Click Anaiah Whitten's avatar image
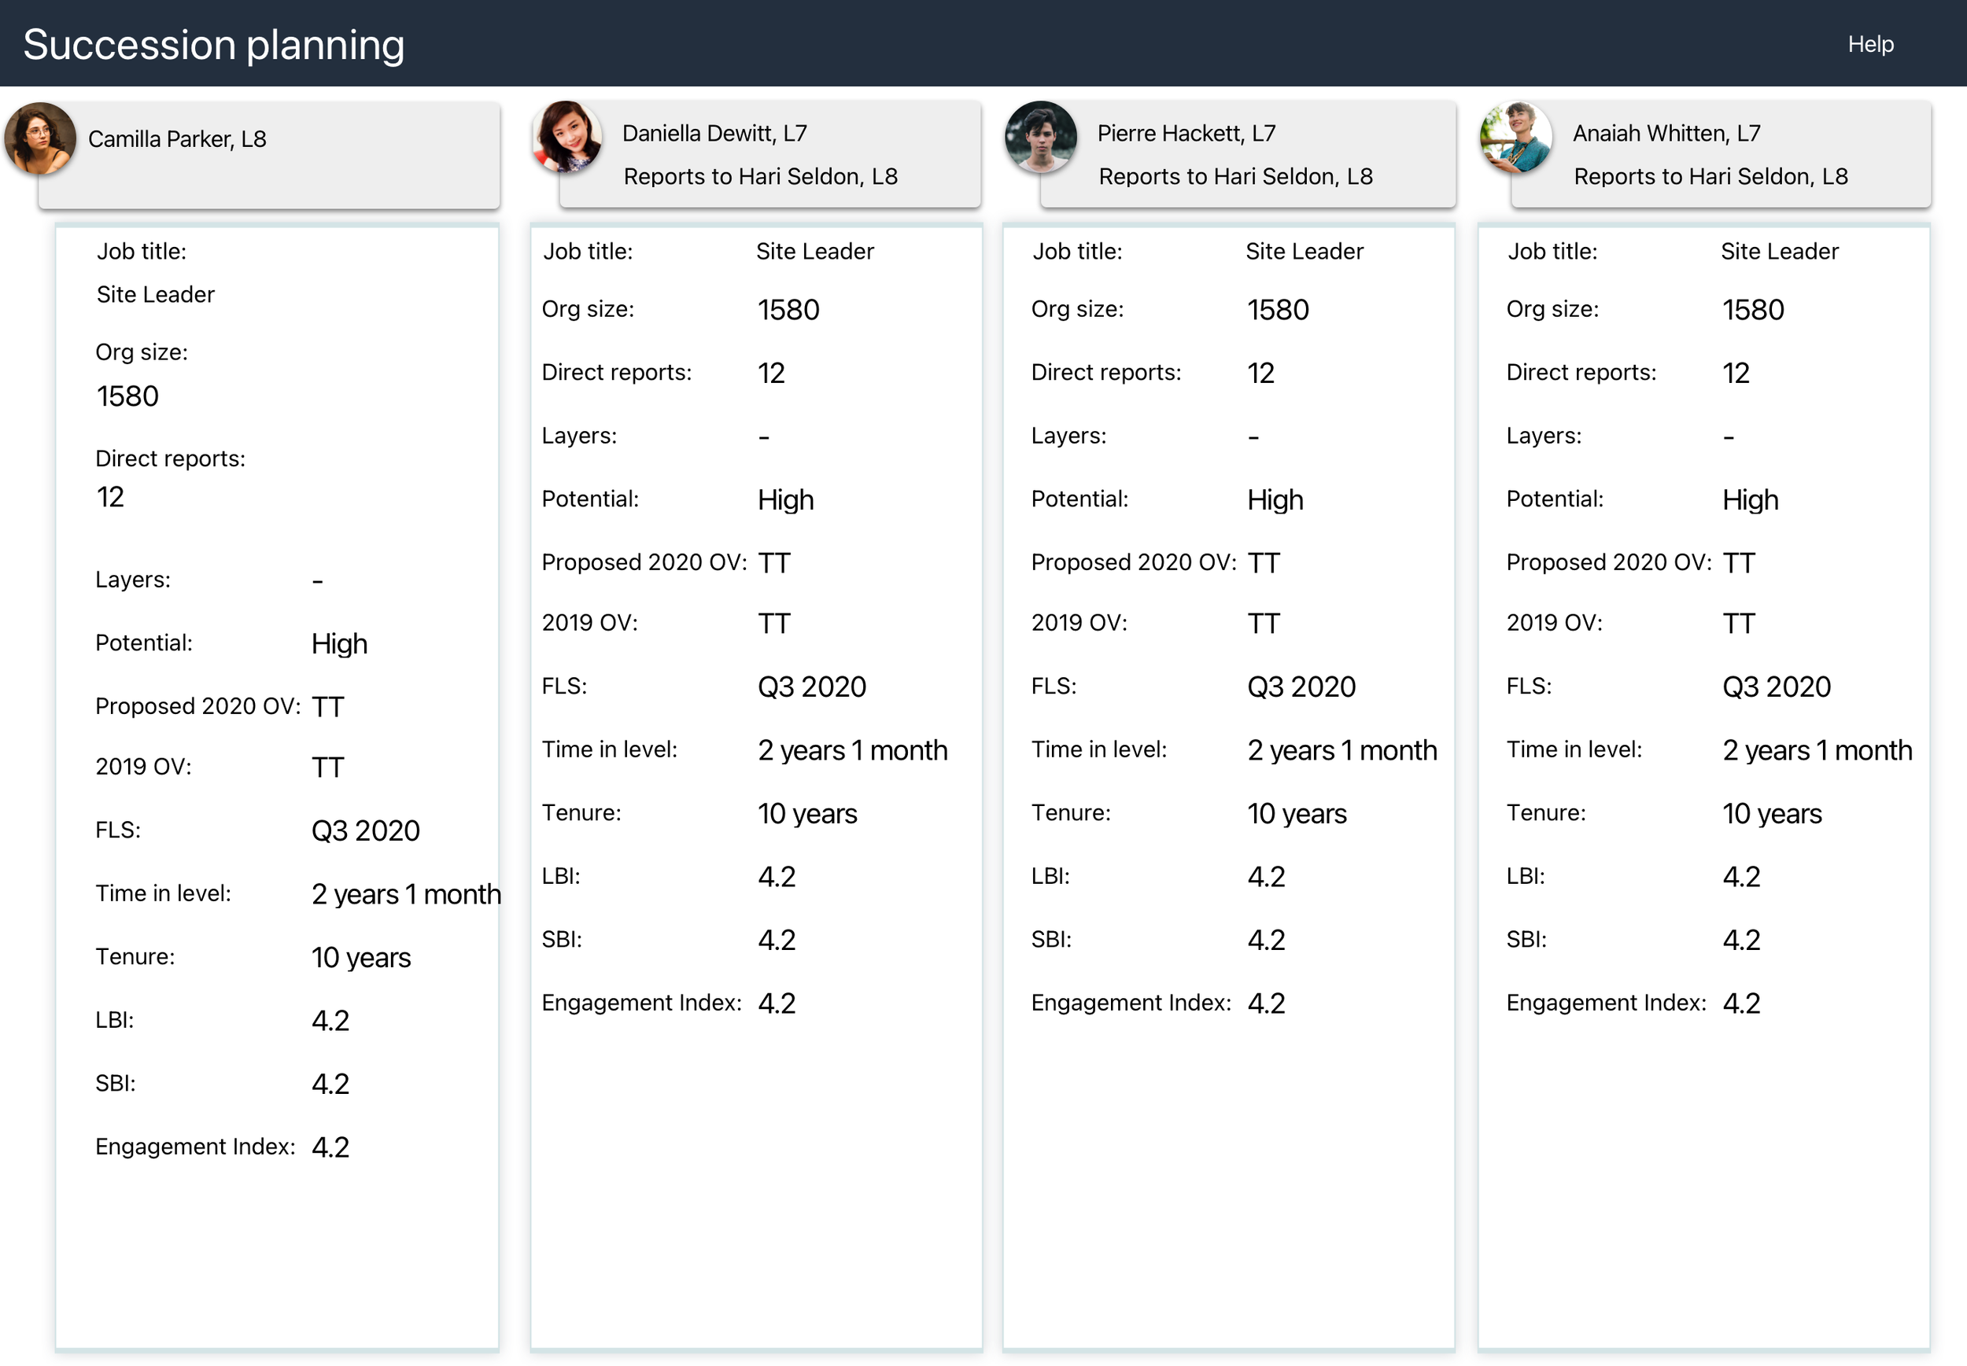Viewport: 1967px width, 1366px height. pos(1515,137)
